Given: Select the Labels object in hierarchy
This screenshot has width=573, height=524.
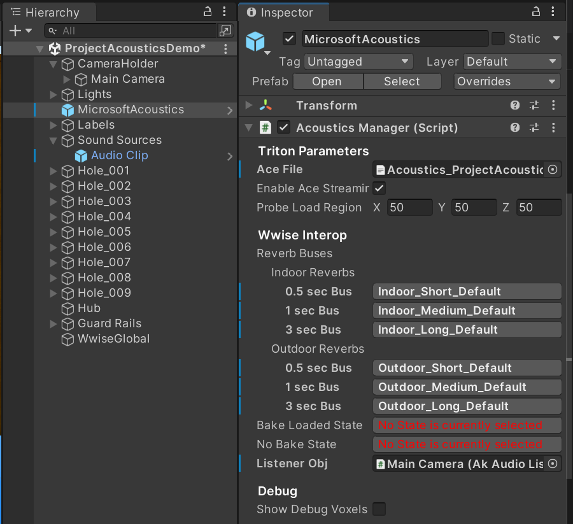Looking at the screenshot, I should point(96,125).
